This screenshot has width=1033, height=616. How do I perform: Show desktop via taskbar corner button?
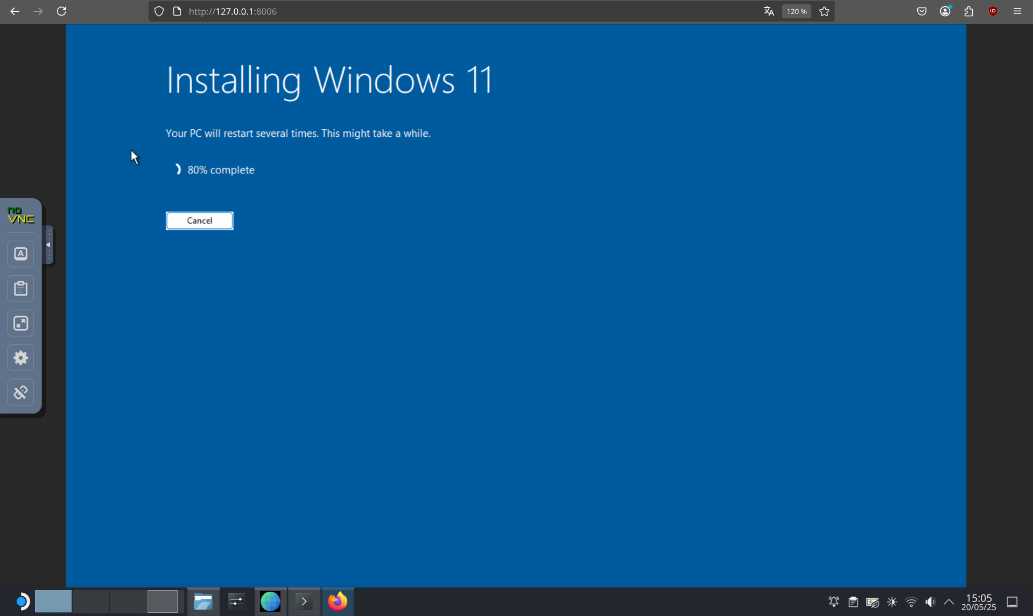coord(1013,602)
